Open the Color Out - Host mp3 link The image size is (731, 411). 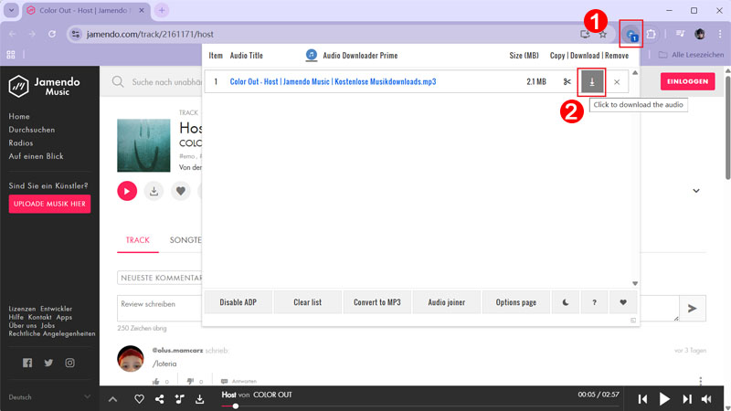coord(333,81)
